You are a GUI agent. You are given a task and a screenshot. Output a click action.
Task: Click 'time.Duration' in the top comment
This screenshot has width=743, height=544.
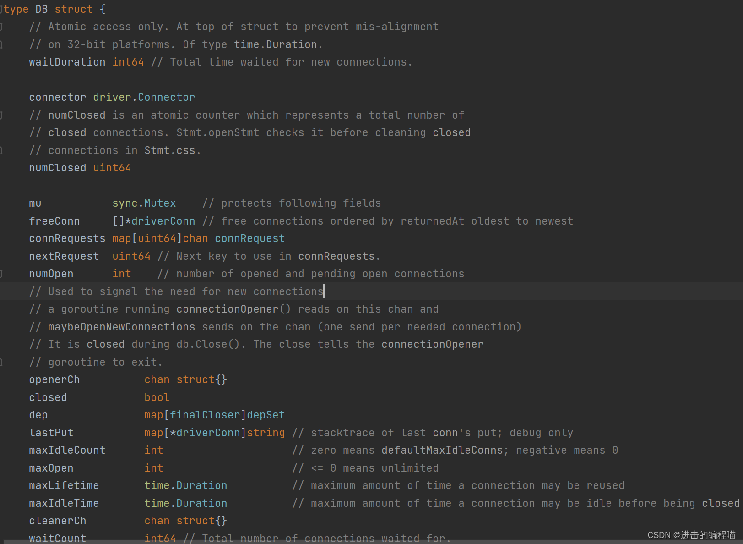point(276,44)
